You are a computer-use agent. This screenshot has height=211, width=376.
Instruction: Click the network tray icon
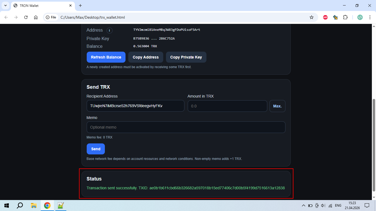coord(330,206)
